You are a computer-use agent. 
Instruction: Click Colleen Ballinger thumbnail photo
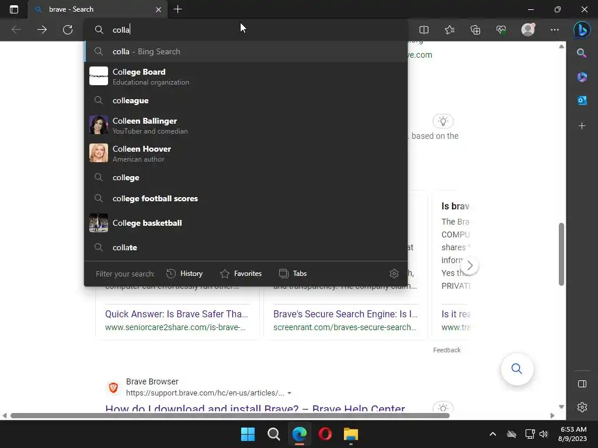click(x=98, y=125)
